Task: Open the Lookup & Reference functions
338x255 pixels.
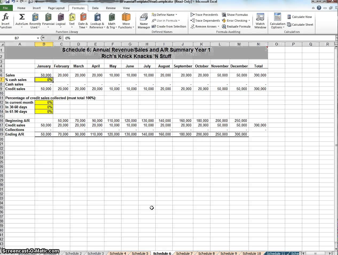Action: [97, 18]
